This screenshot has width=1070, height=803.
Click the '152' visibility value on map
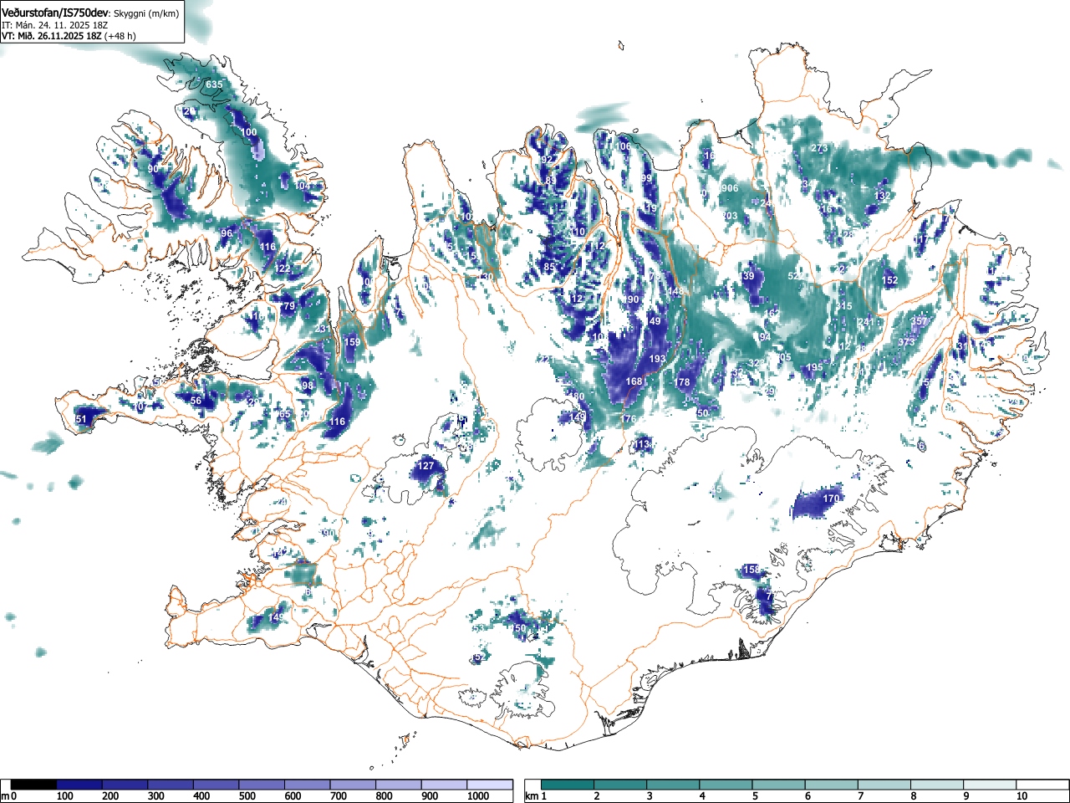(890, 280)
